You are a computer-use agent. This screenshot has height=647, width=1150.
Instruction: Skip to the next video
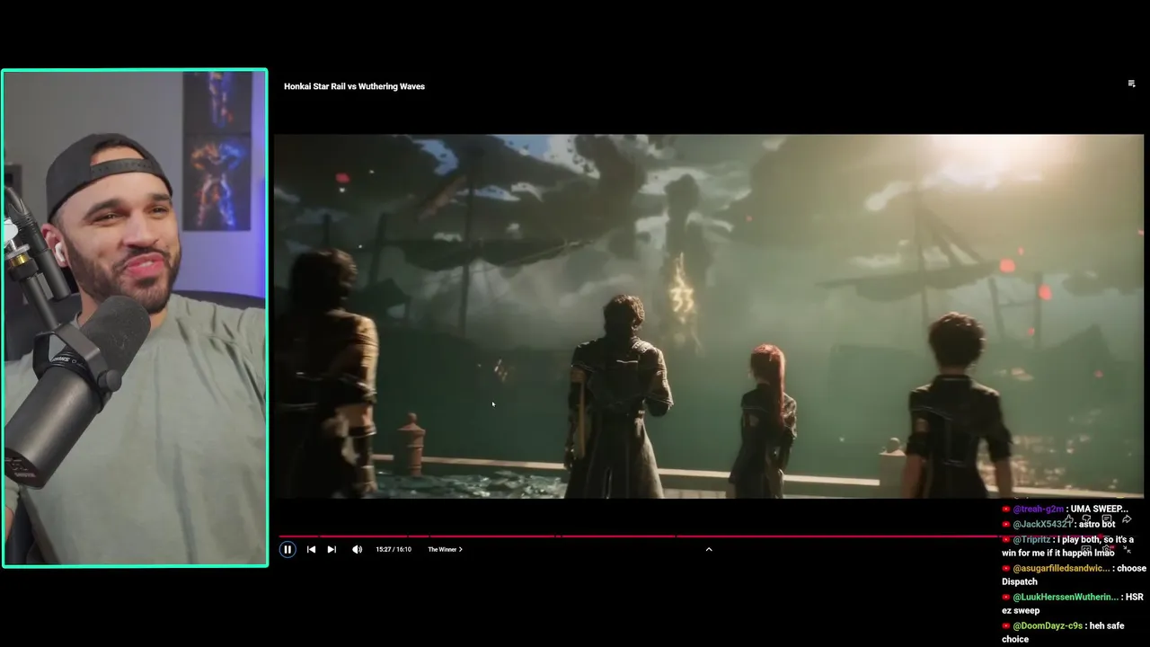[332, 549]
